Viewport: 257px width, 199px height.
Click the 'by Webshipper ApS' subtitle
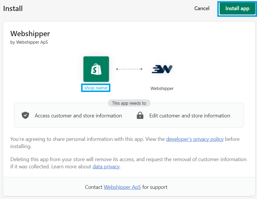point(29,42)
